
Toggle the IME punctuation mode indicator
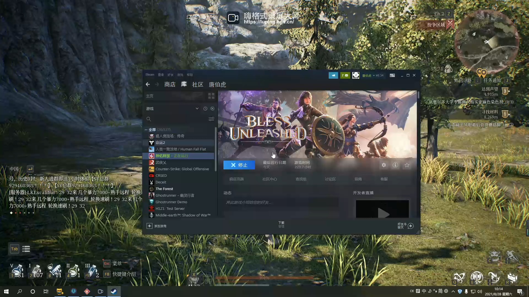(x=435, y=291)
